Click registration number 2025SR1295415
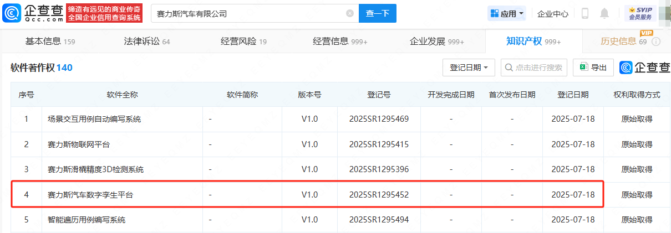The width and height of the screenshot is (671, 233). [379, 144]
